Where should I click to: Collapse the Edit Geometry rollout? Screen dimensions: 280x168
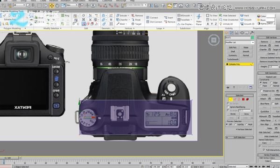coord(269,73)
